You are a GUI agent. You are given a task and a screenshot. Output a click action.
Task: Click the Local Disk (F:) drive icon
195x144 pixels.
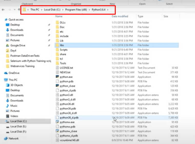[8, 132]
